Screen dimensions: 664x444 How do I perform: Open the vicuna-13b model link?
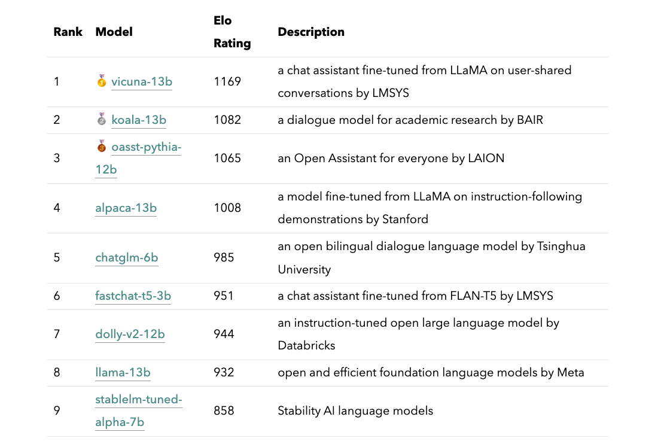click(x=142, y=81)
